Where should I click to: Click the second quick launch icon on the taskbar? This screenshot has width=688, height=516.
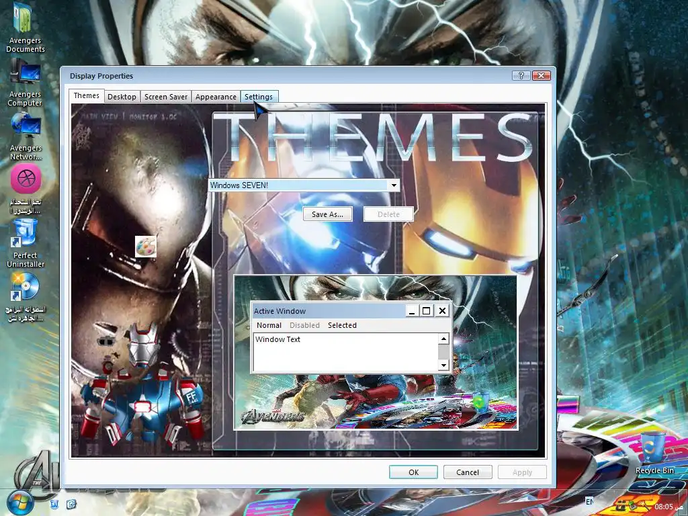point(71,505)
